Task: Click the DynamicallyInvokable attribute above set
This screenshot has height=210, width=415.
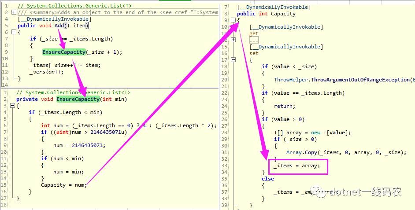Action: click(x=286, y=47)
